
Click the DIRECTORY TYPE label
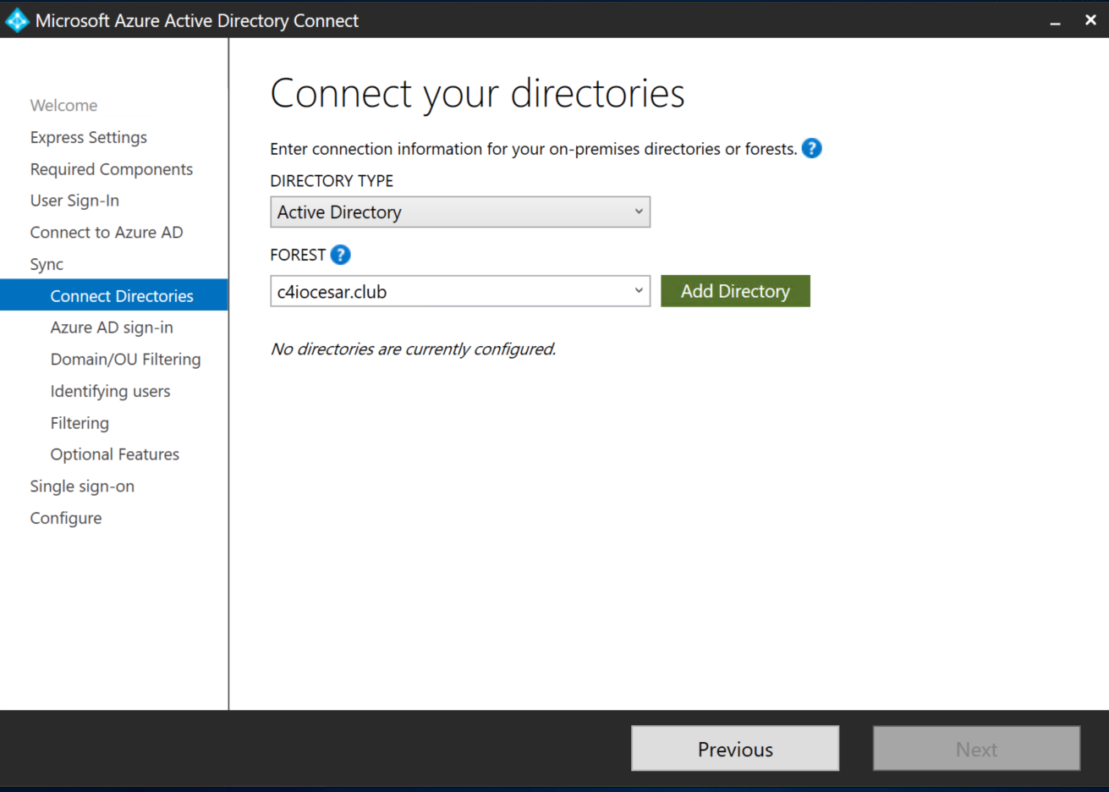332,181
